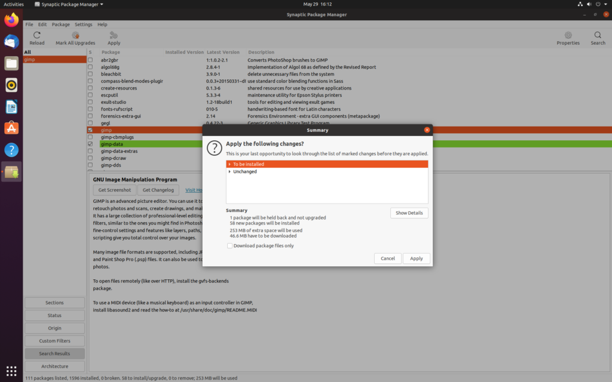Click the clock showing May 29 16:12

(x=317, y=4)
